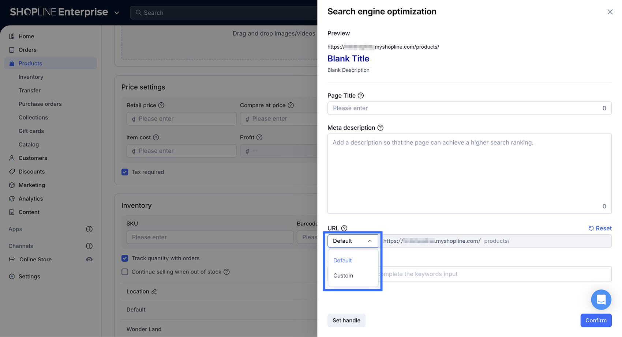Open Orders in the sidebar
Image resolution: width=622 pixels, height=337 pixels.
coord(27,50)
